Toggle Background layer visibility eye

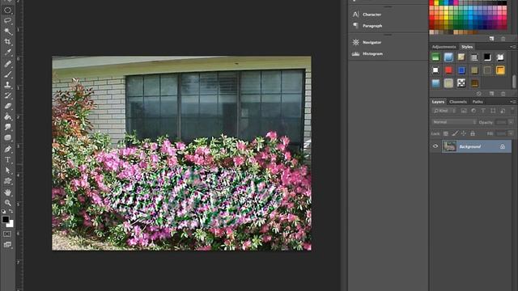pyautogui.click(x=435, y=146)
